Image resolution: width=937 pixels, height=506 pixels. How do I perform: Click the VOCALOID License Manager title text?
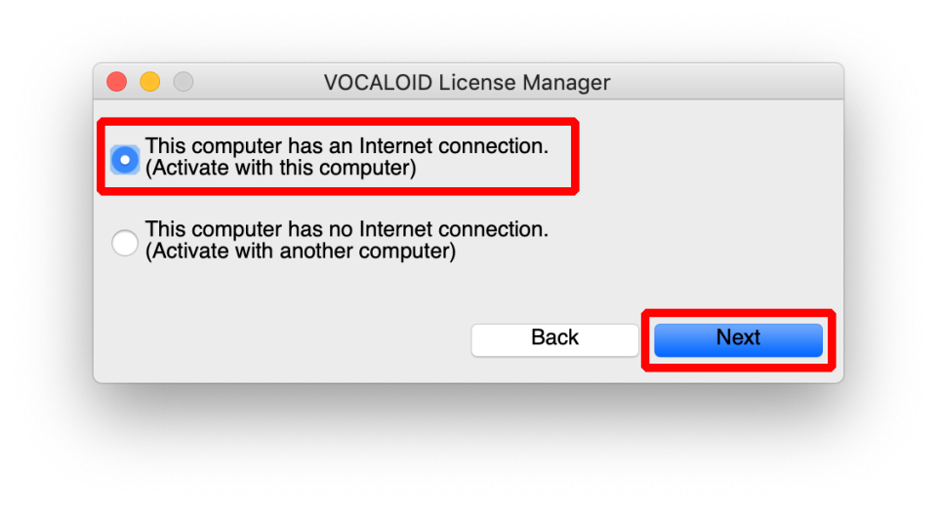(467, 83)
